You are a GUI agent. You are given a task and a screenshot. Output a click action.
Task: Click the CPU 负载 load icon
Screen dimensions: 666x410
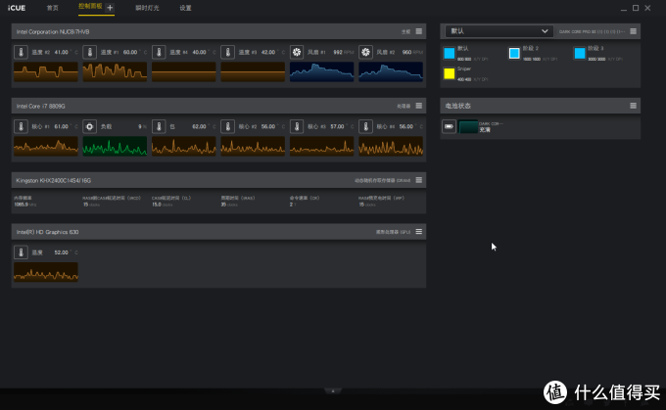(90, 126)
